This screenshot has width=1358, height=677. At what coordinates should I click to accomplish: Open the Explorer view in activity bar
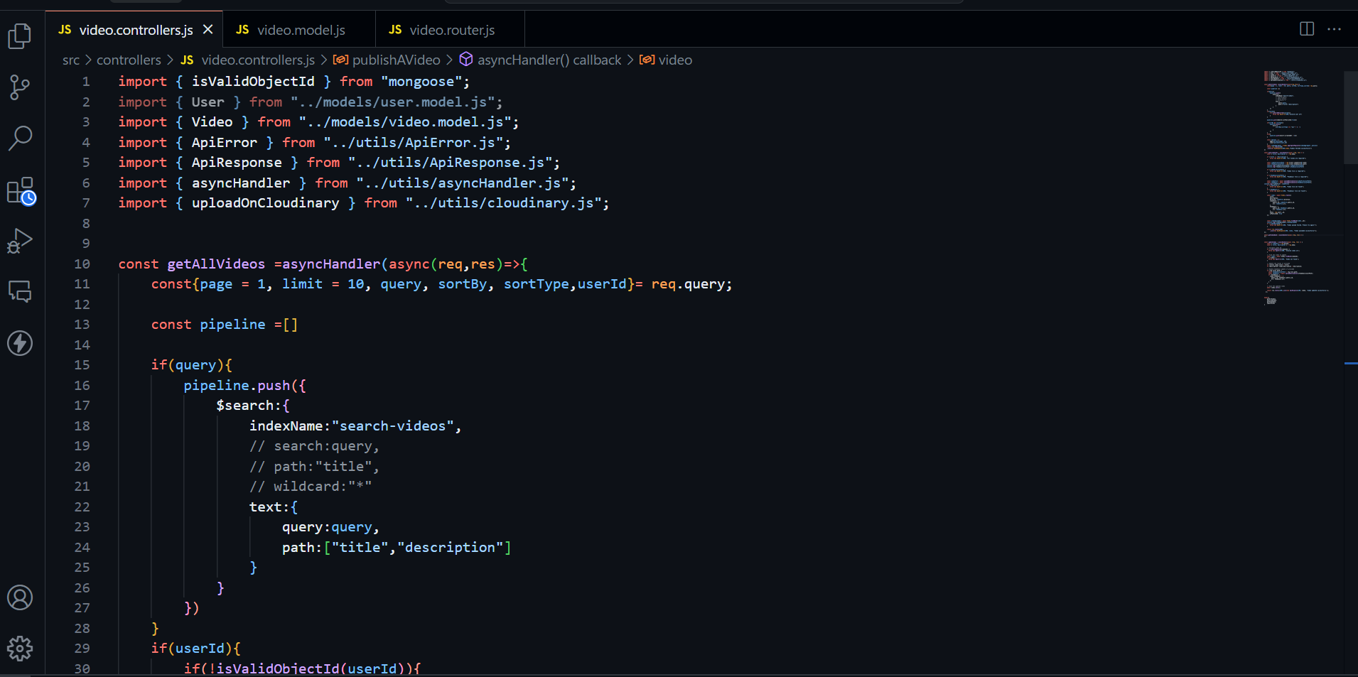coord(20,36)
